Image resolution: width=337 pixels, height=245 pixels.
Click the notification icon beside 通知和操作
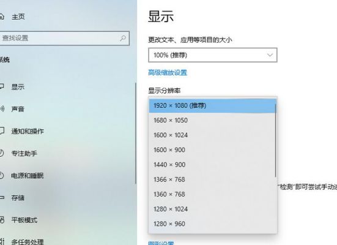coord(2,131)
